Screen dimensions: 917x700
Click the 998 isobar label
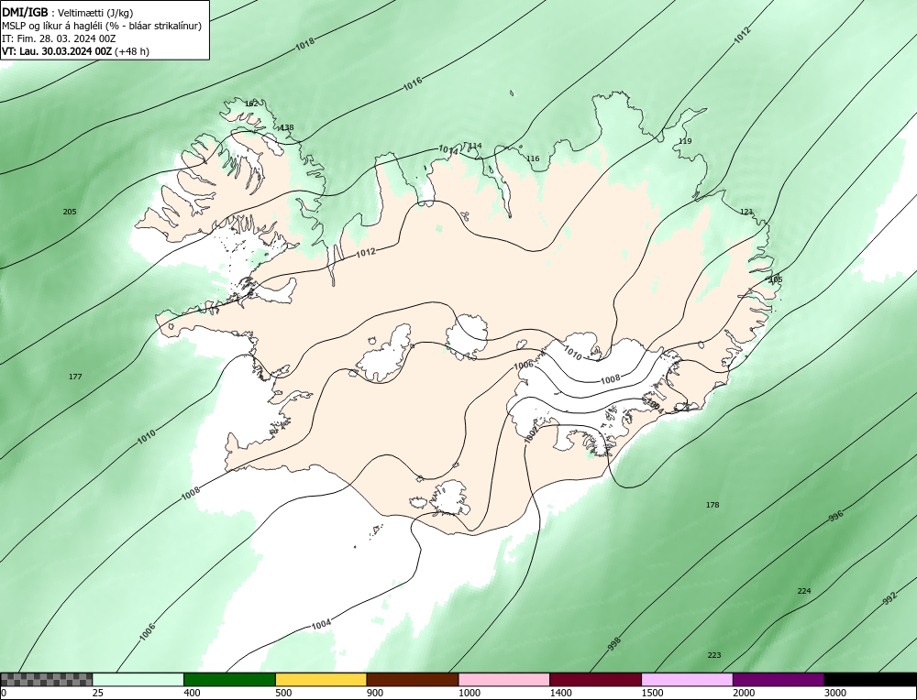(614, 644)
